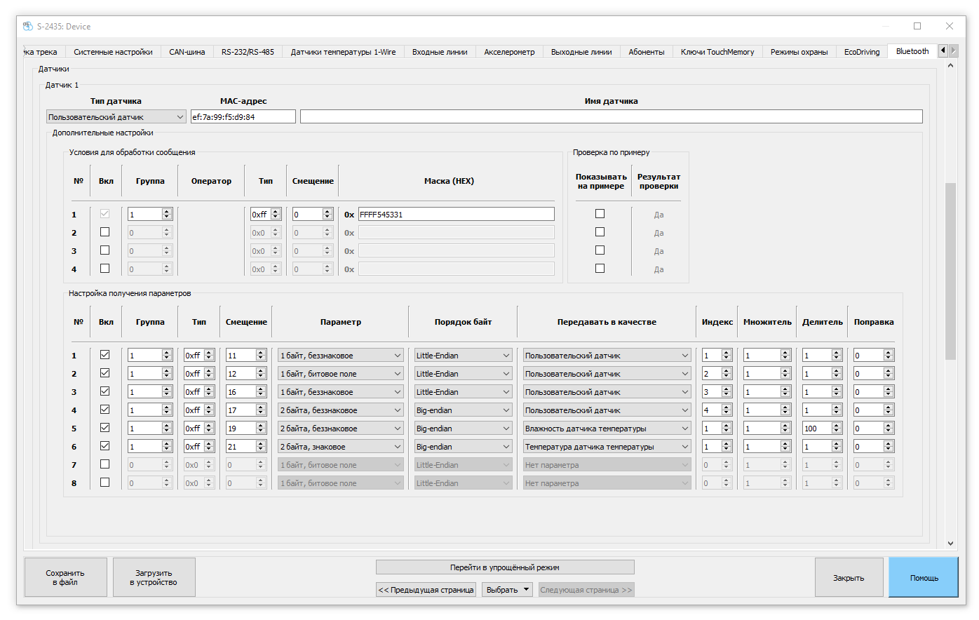The width and height of the screenshot is (979, 620).
Task: Open the Тип датчика dropdown
Action: coord(116,117)
